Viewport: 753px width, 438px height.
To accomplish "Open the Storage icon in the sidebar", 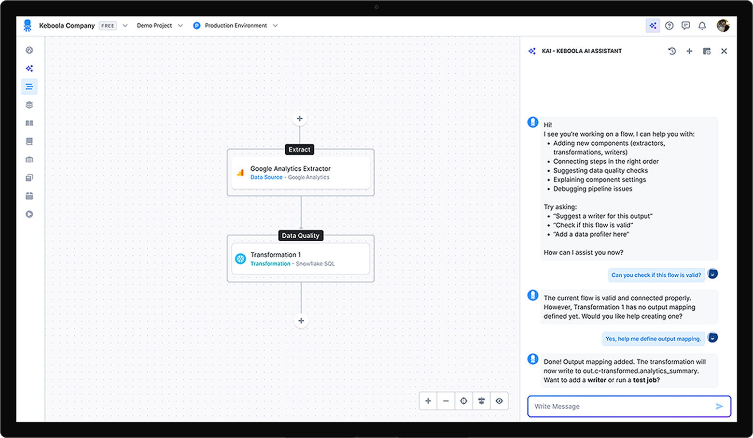I will click(x=29, y=141).
